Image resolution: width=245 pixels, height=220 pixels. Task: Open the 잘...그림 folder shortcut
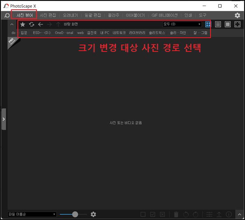pyautogui.click(x=200, y=33)
